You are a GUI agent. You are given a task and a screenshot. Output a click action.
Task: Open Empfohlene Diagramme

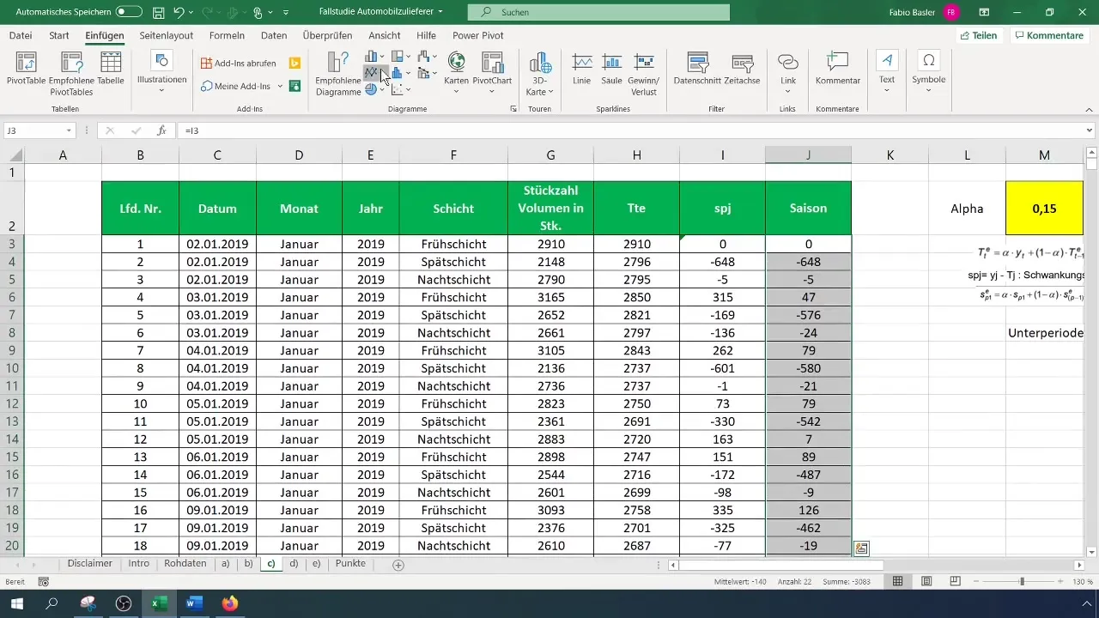coord(337,73)
